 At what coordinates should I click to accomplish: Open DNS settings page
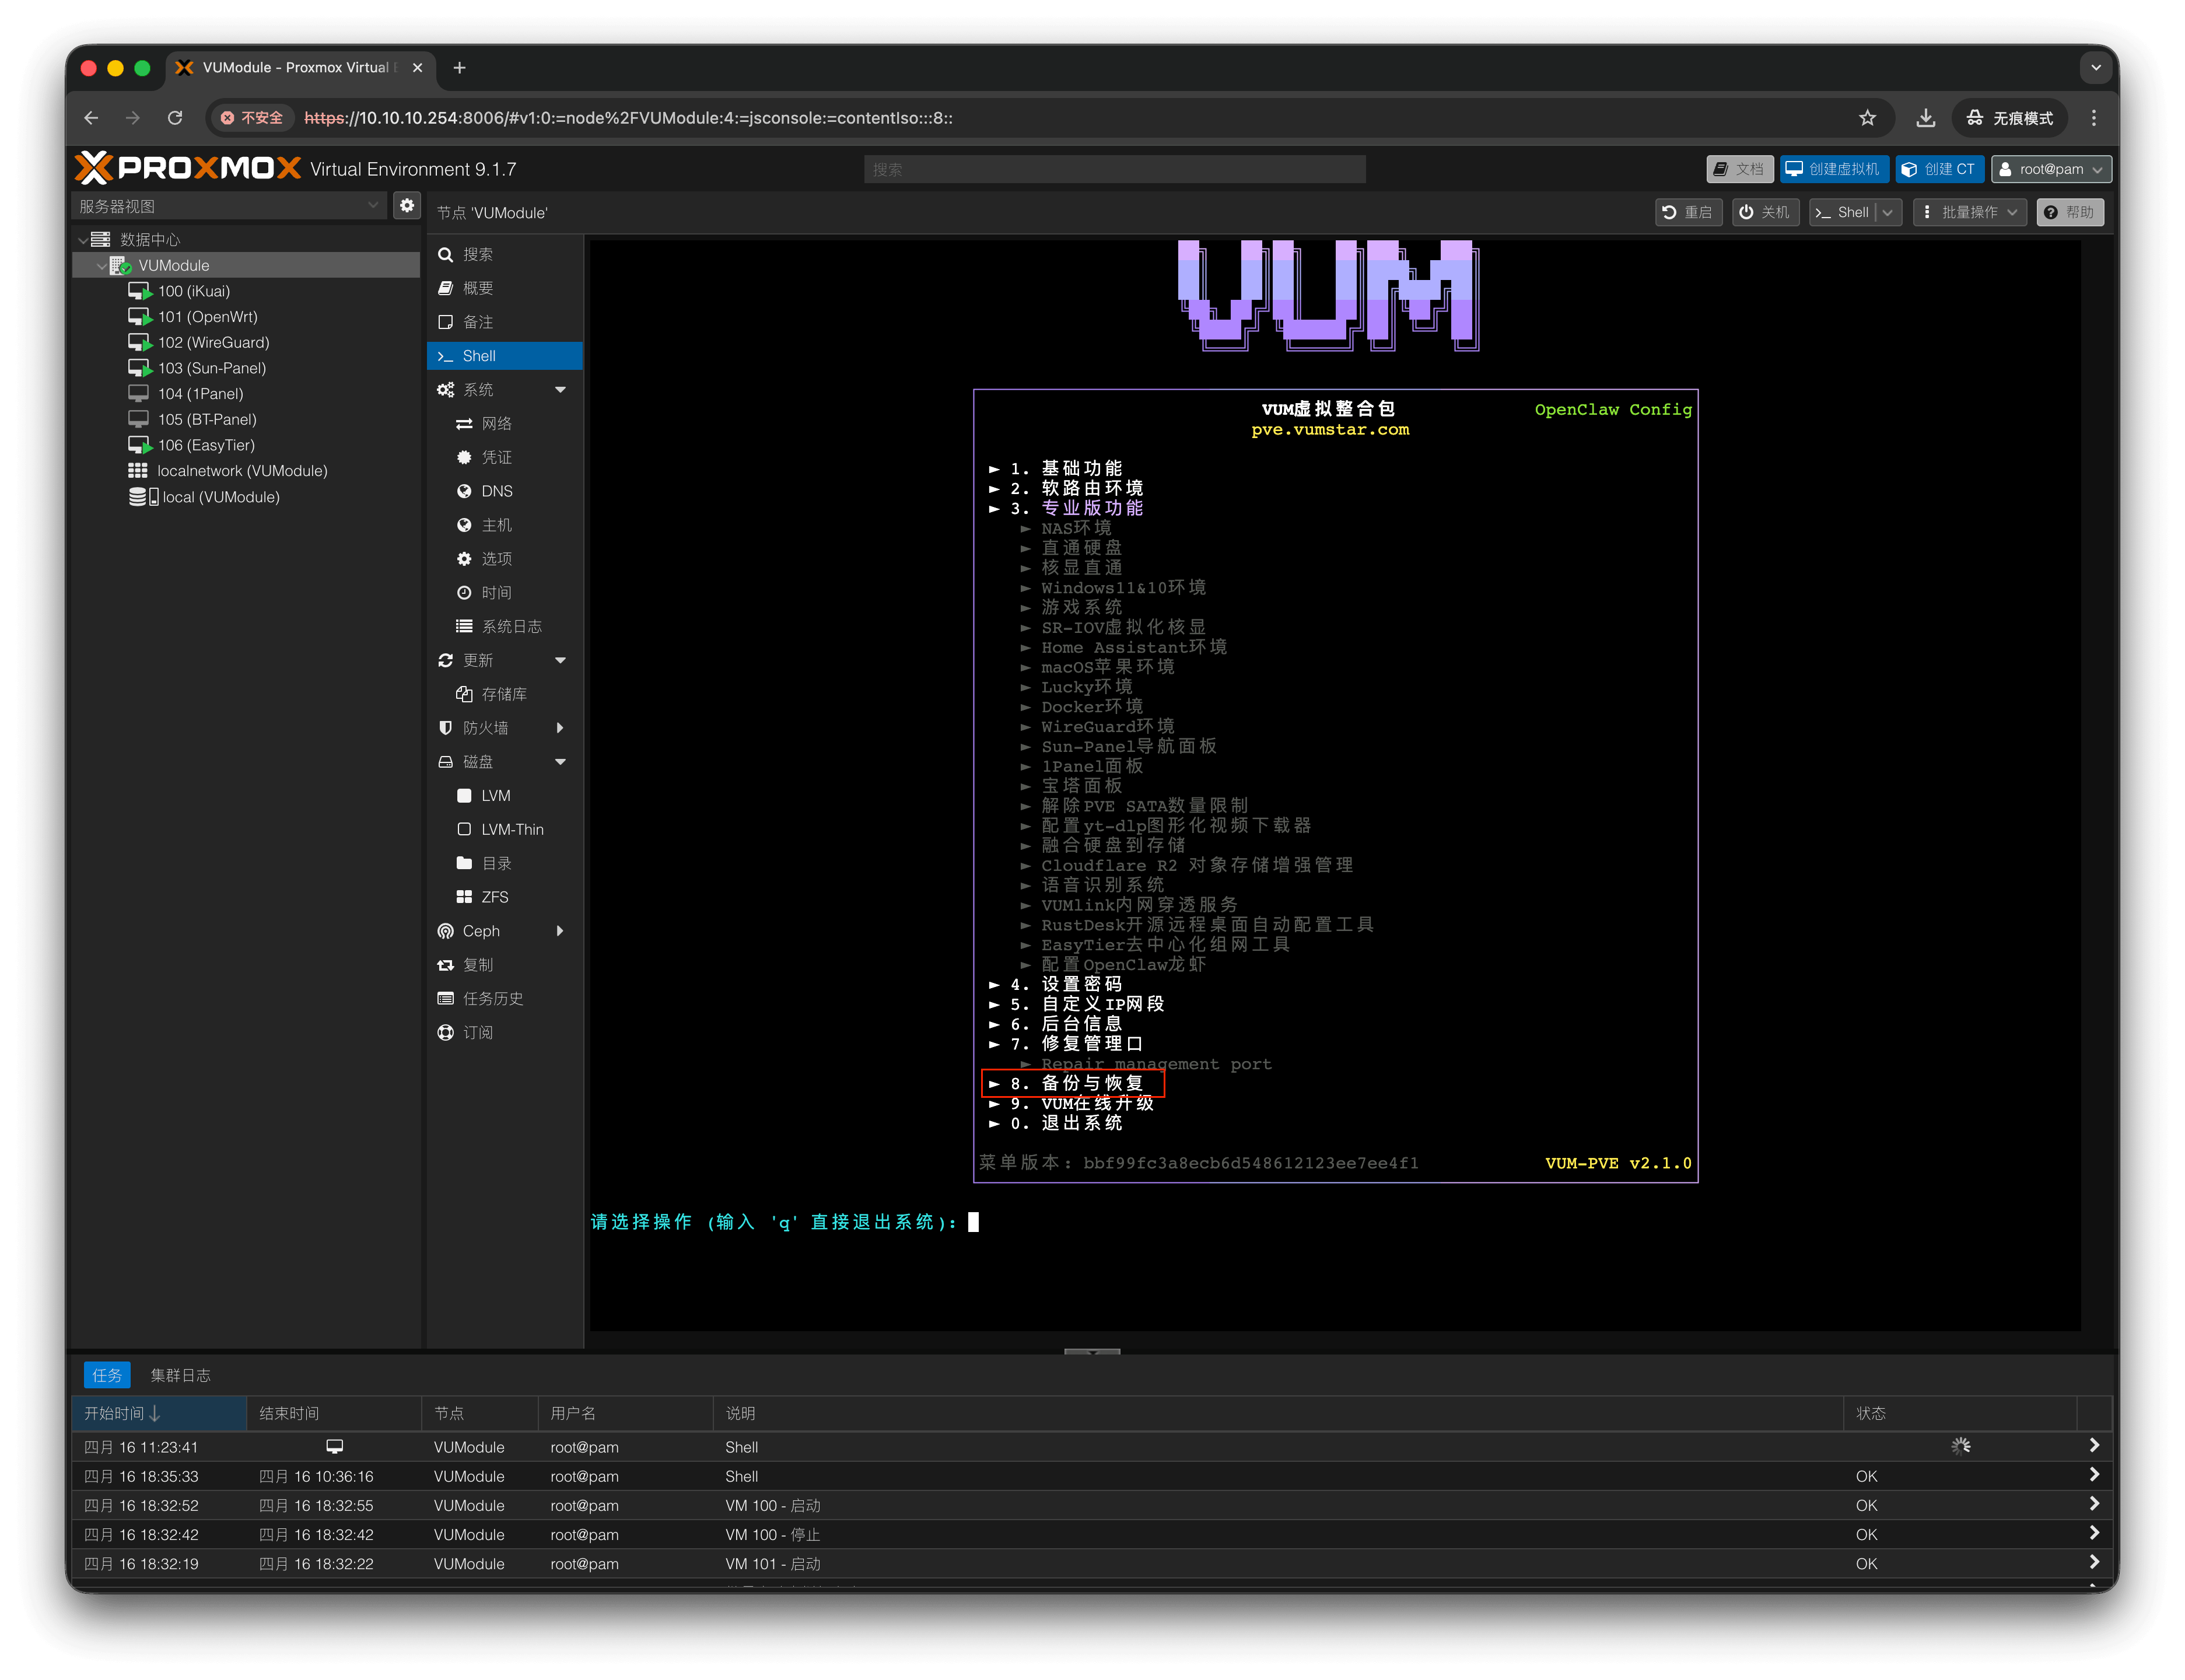[504, 491]
